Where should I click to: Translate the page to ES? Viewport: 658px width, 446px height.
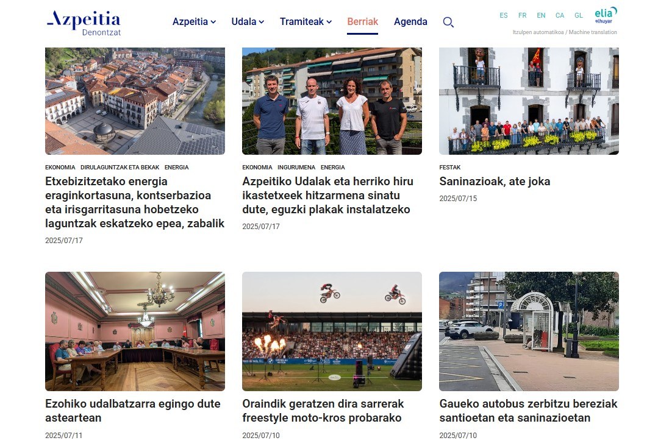pyautogui.click(x=503, y=15)
